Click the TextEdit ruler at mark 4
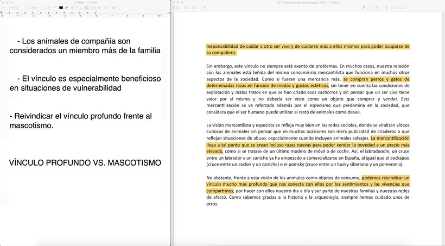This screenshot has height=246, width=445. 65,16
